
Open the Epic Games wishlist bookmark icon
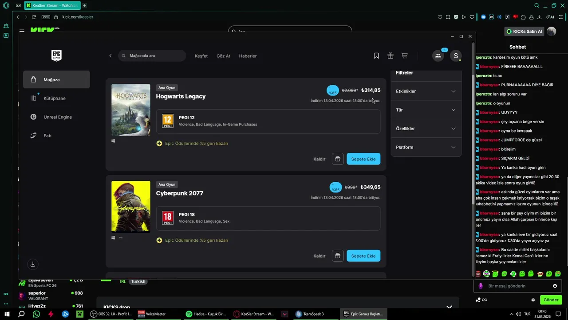click(x=376, y=56)
